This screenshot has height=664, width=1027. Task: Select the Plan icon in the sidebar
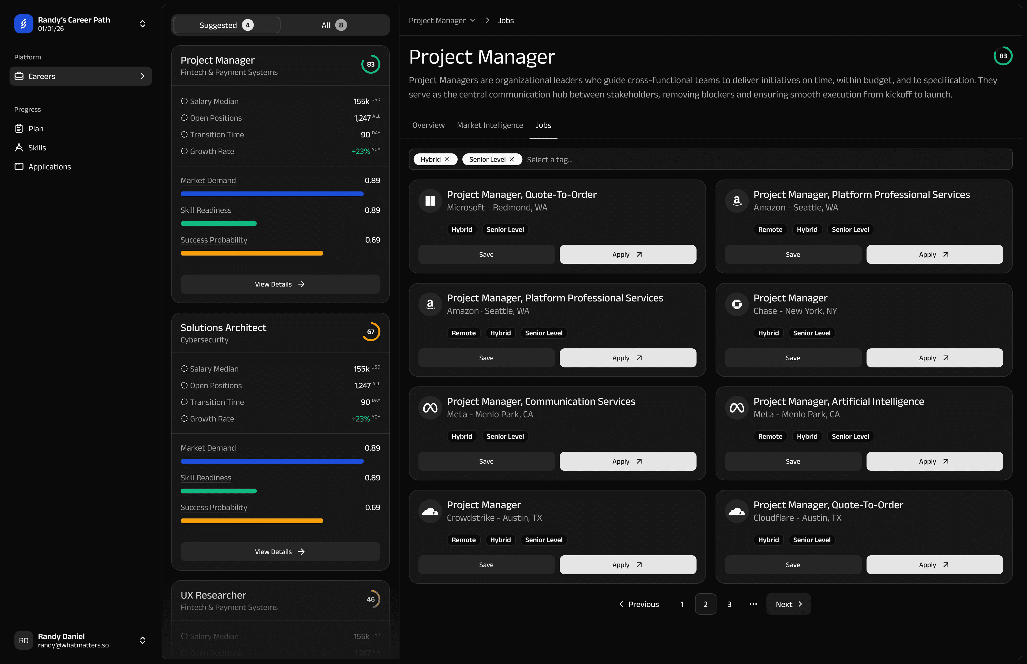(20, 128)
